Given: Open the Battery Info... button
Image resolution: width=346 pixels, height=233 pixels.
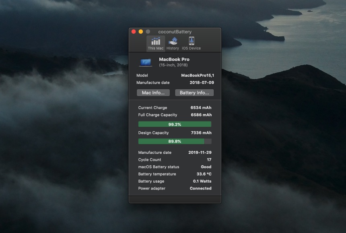Looking at the screenshot, I should [x=194, y=93].
